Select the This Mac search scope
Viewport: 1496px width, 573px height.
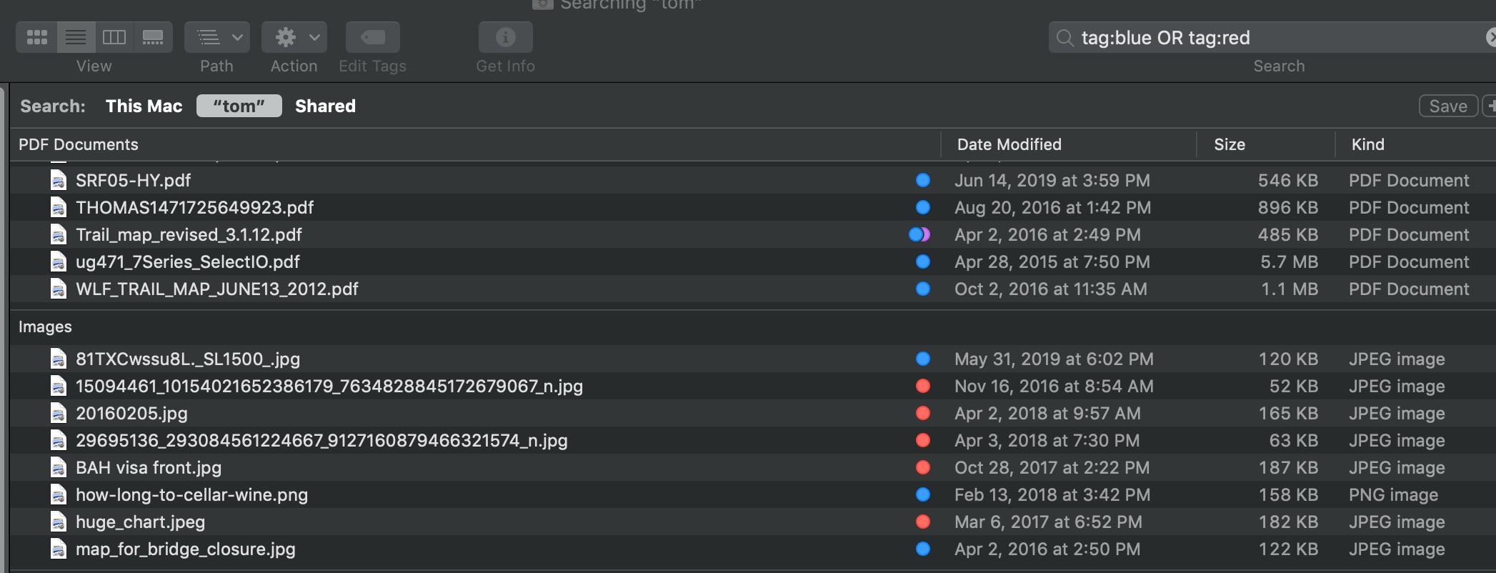click(144, 106)
